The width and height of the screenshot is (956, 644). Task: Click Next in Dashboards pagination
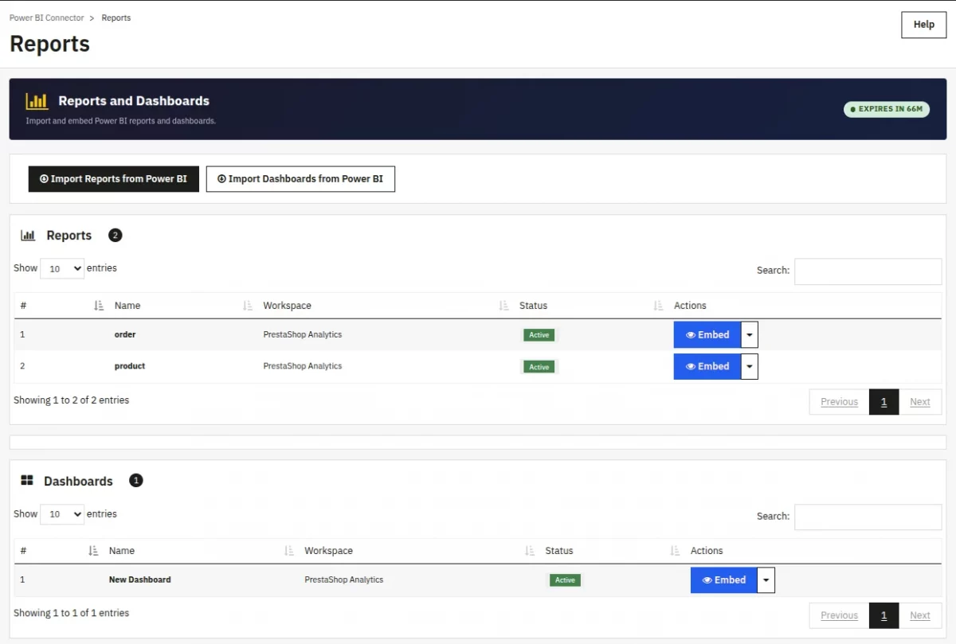tap(920, 615)
